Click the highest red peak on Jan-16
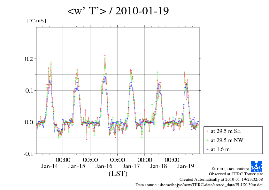 click(105, 56)
